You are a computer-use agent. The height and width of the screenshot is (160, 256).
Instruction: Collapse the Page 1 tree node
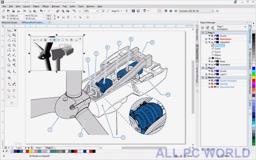click(203, 33)
